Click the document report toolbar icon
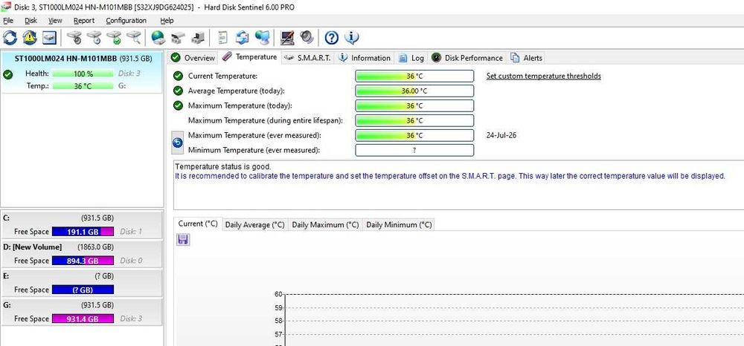Image resolution: width=744 pixels, height=346 pixels. point(222,37)
